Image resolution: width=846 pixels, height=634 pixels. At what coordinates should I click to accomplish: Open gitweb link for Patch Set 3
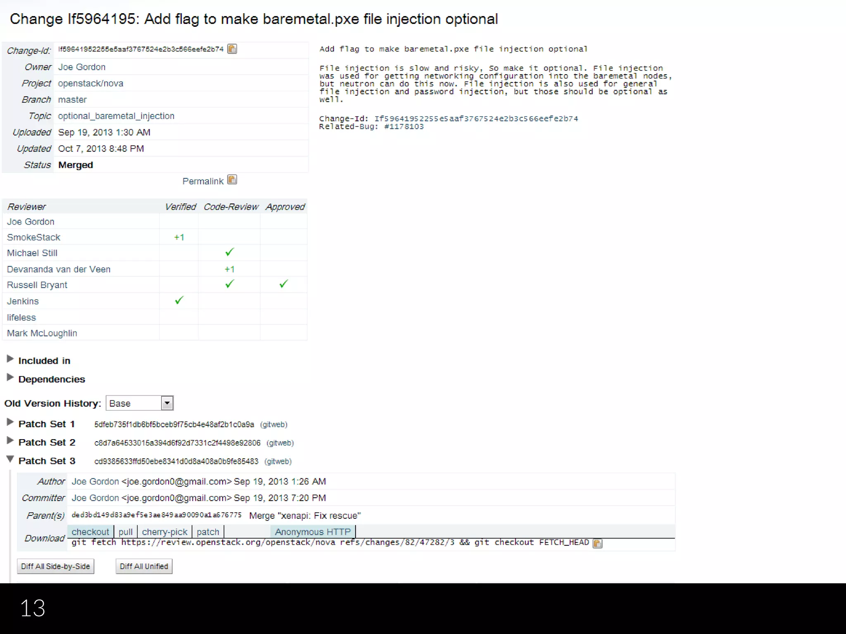(x=278, y=461)
